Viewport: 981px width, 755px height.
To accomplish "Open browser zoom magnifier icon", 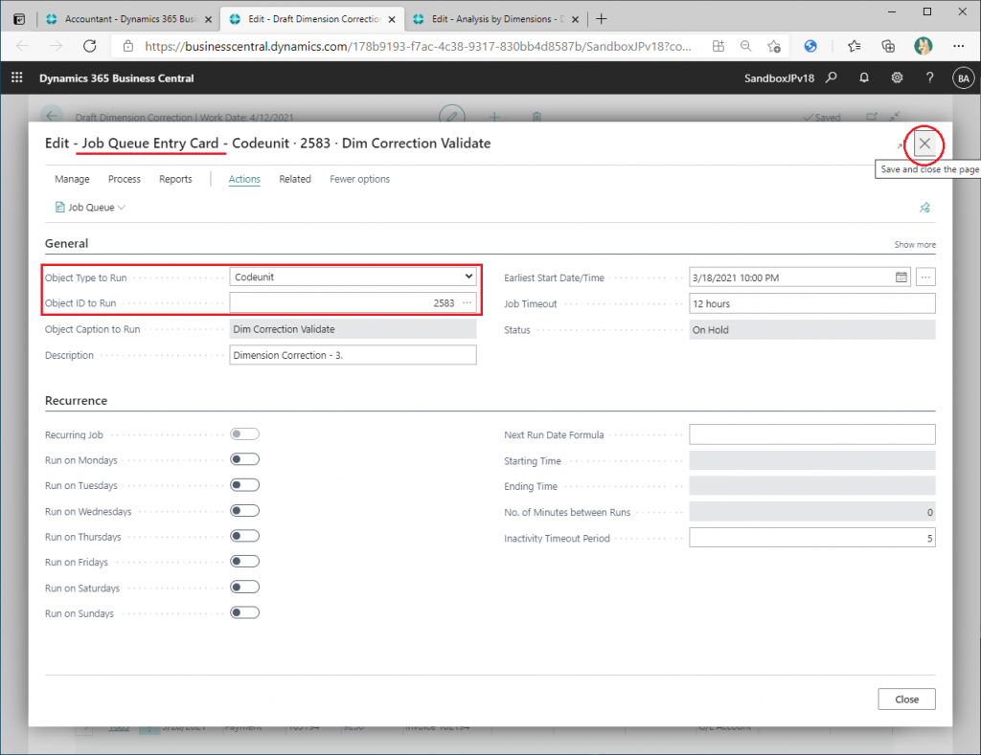I will [745, 46].
